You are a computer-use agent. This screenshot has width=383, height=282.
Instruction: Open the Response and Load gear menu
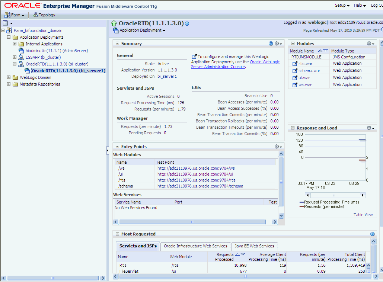(370, 128)
